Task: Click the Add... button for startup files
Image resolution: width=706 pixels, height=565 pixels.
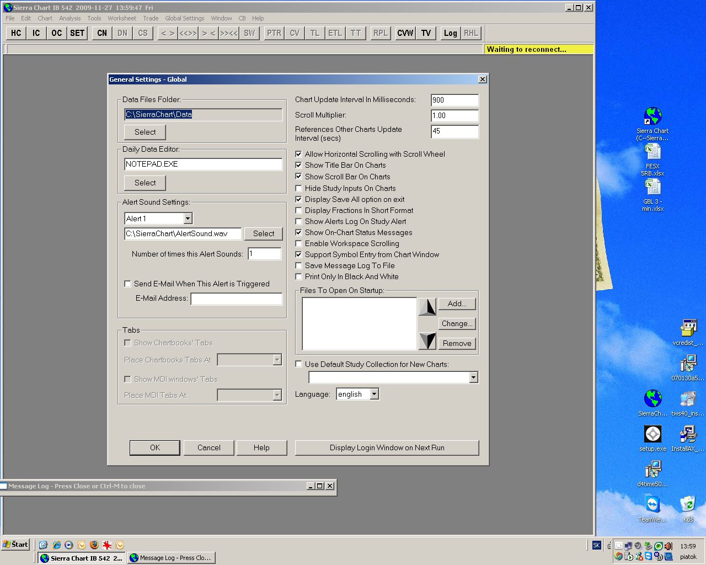Action: click(x=457, y=303)
